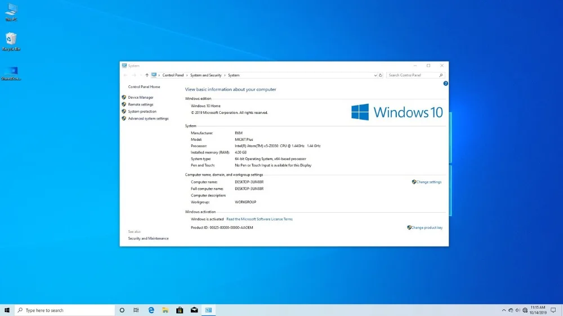Show hidden tray icons

[x=504, y=310]
